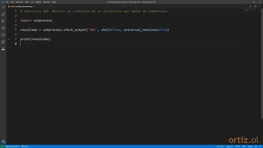The image size is (263, 148).
Task: Restore down the VS Code window
Action: [254, 2]
